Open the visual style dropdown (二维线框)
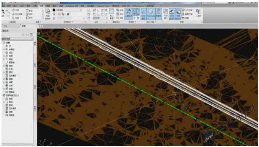 (67, 10)
